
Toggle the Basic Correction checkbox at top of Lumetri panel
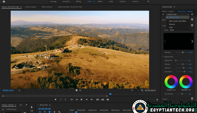192,19
